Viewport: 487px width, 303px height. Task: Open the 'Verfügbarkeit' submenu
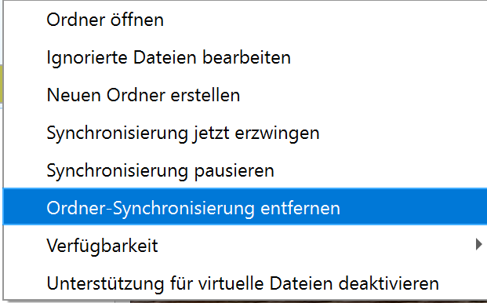245,246
